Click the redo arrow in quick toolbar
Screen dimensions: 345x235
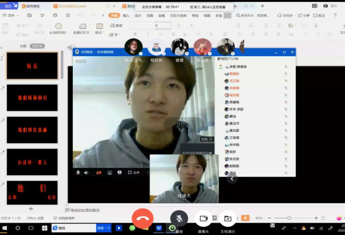[93, 15]
